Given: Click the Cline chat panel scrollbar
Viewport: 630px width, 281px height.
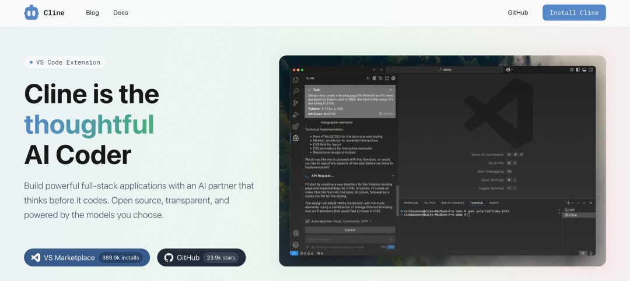Looking at the screenshot, I should tap(398, 201).
